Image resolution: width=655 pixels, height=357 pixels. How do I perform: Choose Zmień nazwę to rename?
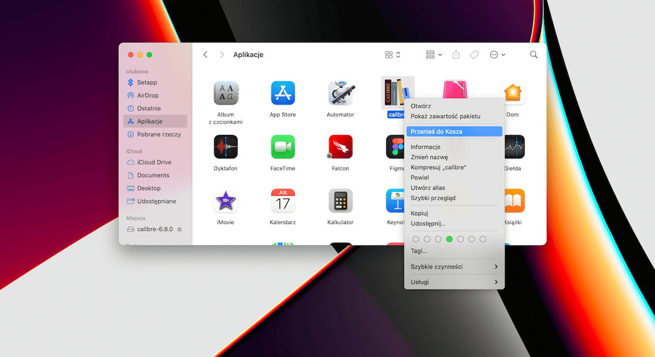(455, 157)
